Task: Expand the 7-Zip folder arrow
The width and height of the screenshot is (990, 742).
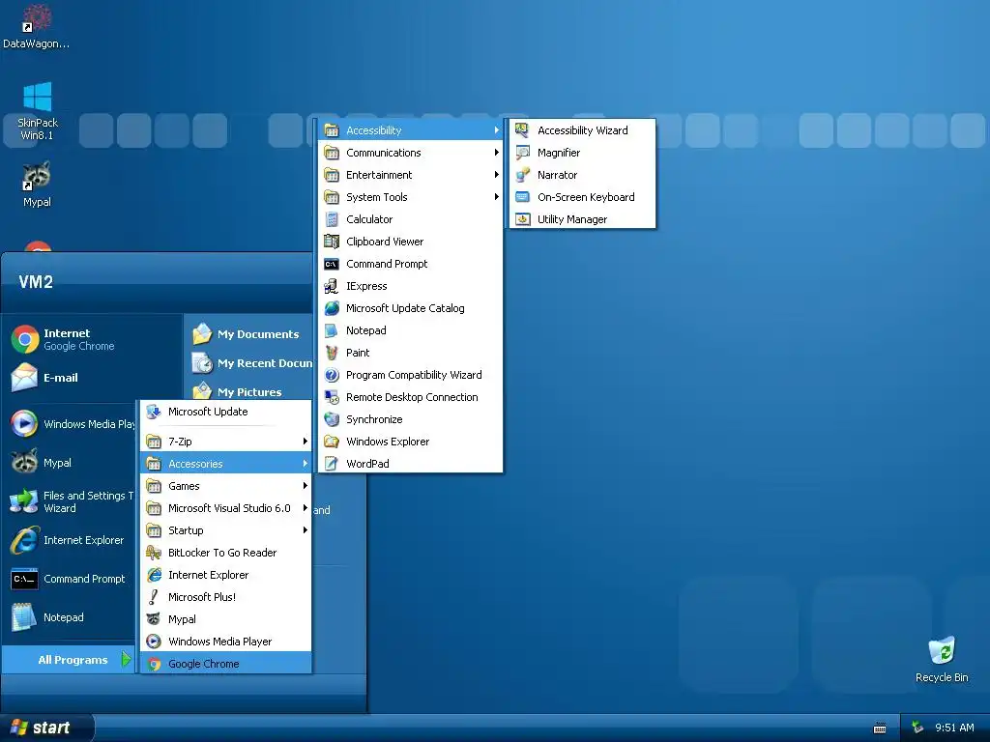Action: [305, 442]
